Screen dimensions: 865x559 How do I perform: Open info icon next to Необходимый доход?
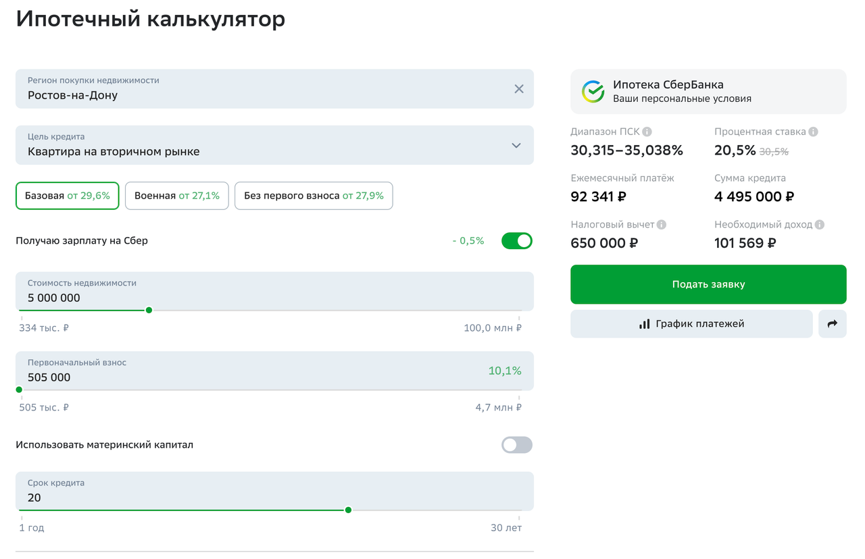[820, 224]
